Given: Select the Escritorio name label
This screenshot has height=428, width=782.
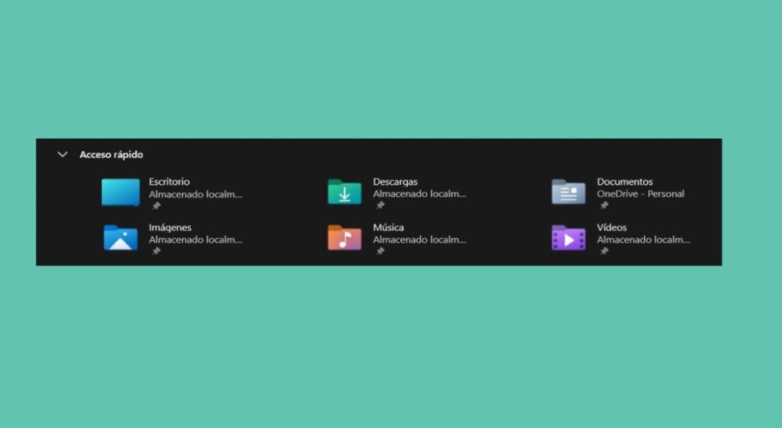Looking at the screenshot, I should (169, 182).
